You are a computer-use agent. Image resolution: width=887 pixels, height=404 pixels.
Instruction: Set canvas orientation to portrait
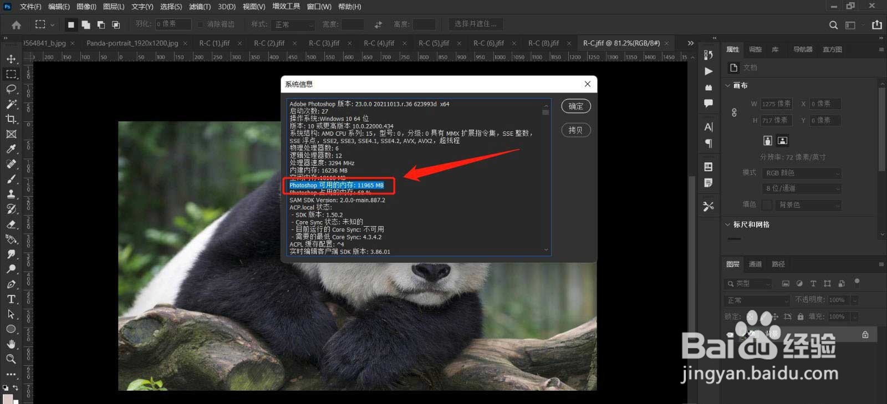767,141
